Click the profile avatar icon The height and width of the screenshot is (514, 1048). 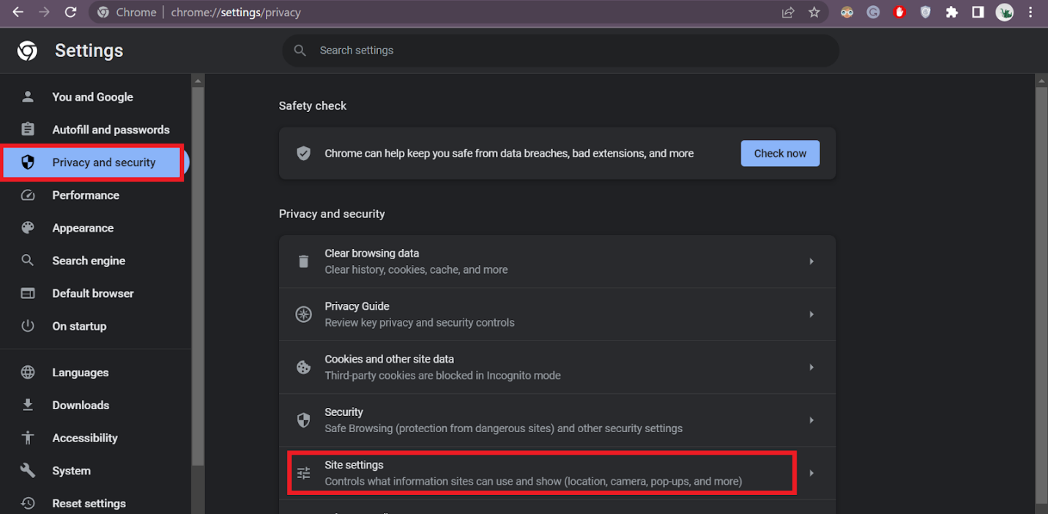[x=1004, y=12]
